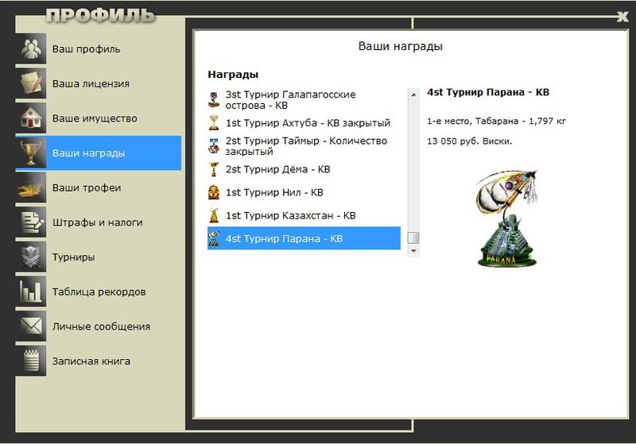Open Таблица рекордов
Image resolution: width=636 pixels, height=444 pixels.
(x=98, y=291)
